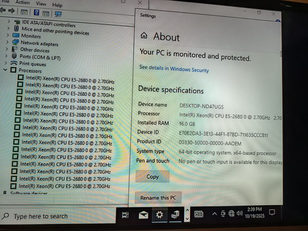Maximize the Settings window
Screen dimensions: 308x231
[x=259, y=13]
